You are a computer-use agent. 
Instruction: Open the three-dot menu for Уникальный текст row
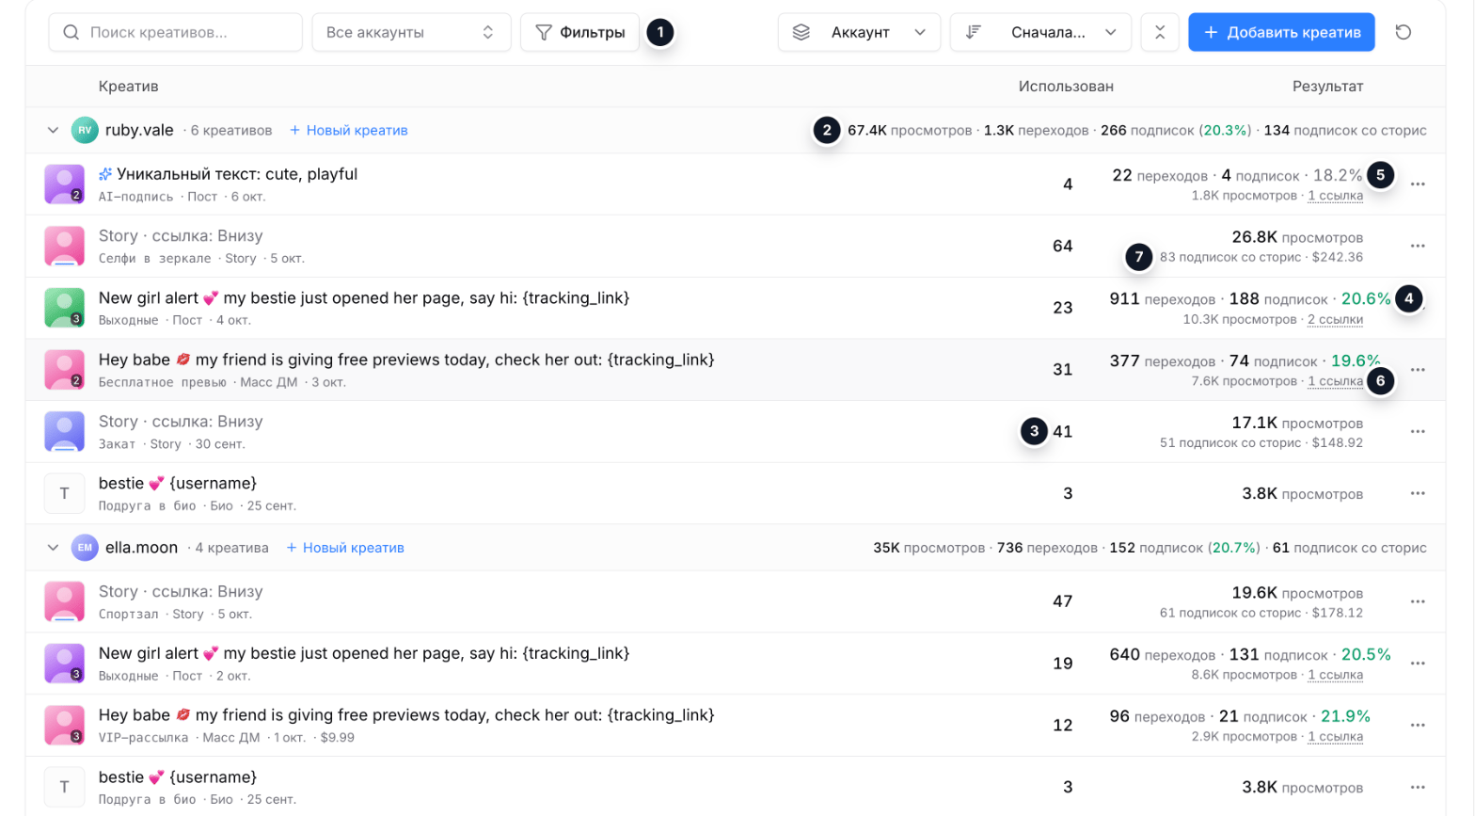(1418, 184)
